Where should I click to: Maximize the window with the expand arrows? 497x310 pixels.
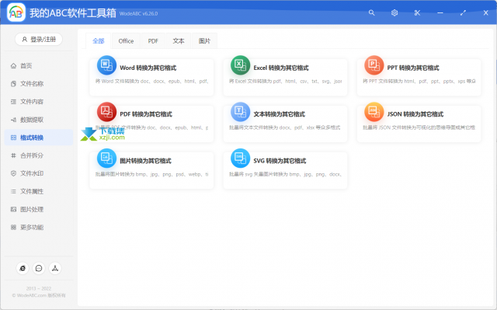pyautogui.click(x=463, y=12)
